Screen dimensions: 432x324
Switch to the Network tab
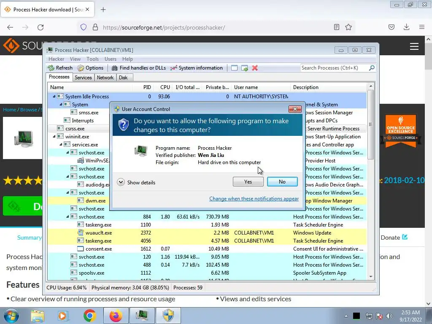(105, 78)
